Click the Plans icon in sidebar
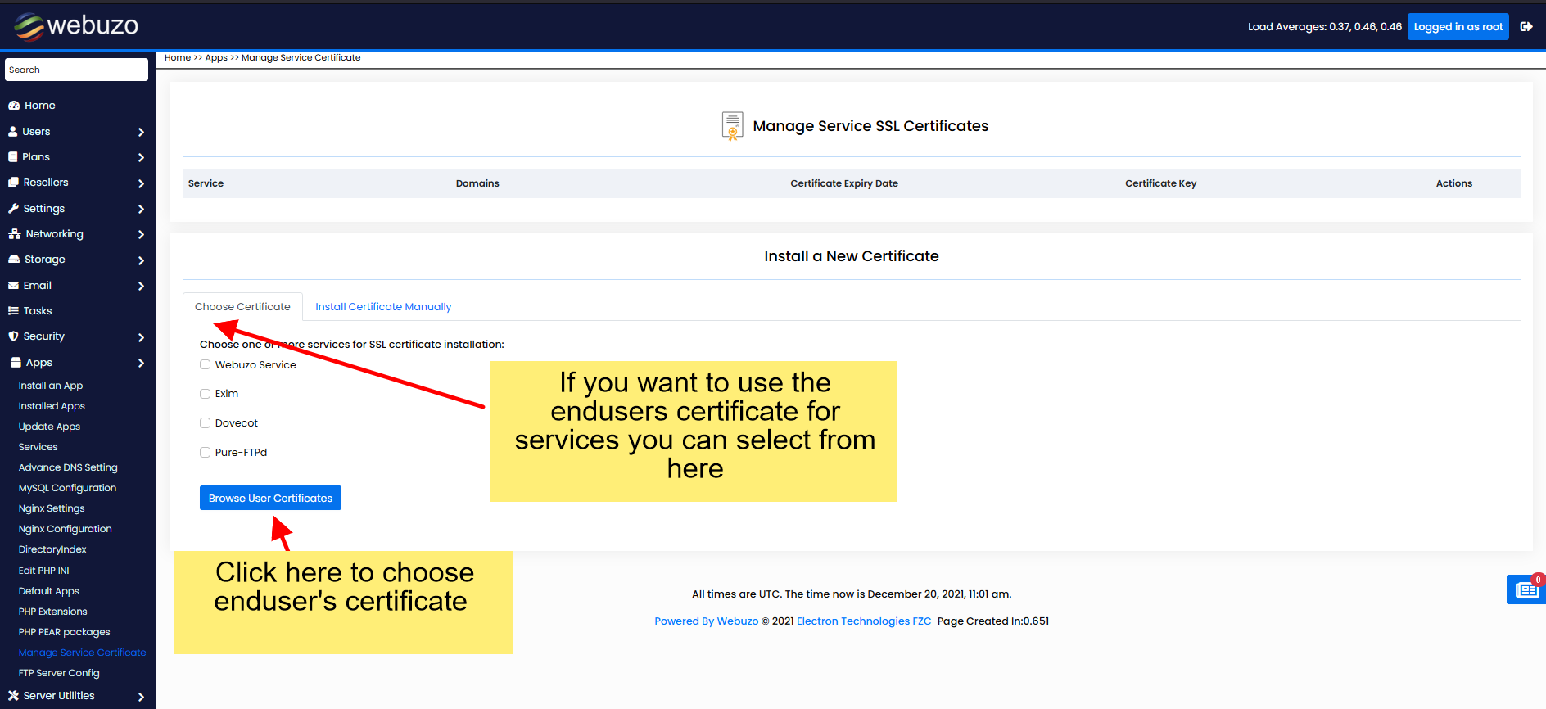 click(13, 156)
